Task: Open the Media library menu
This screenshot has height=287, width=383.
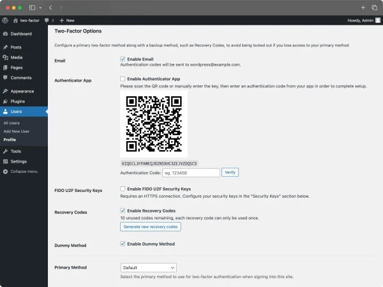Action: coord(17,57)
